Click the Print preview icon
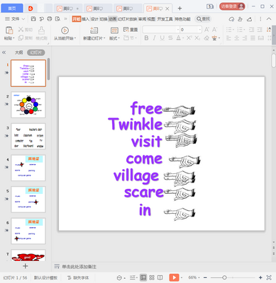Image resolution: width=276 pixels, height=283 pixels. pyautogui.click(x=57, y=19)
